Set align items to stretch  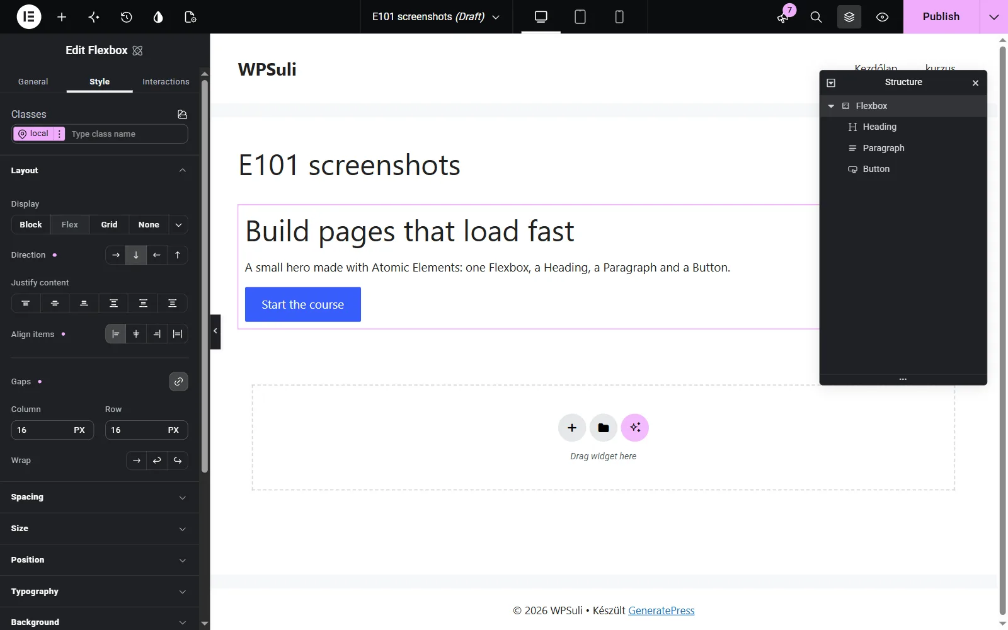click(x=178, y=334)
